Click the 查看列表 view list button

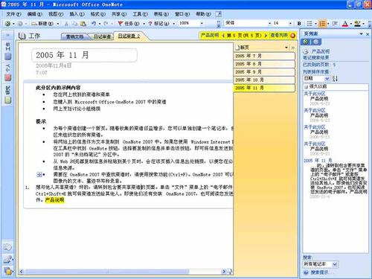[279, 36]
